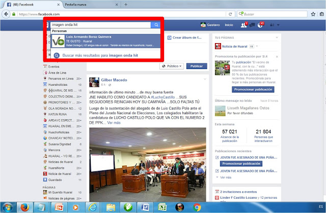Click the Gustavo profile link
Screen dimensions: 326x213
coord(210,25)
